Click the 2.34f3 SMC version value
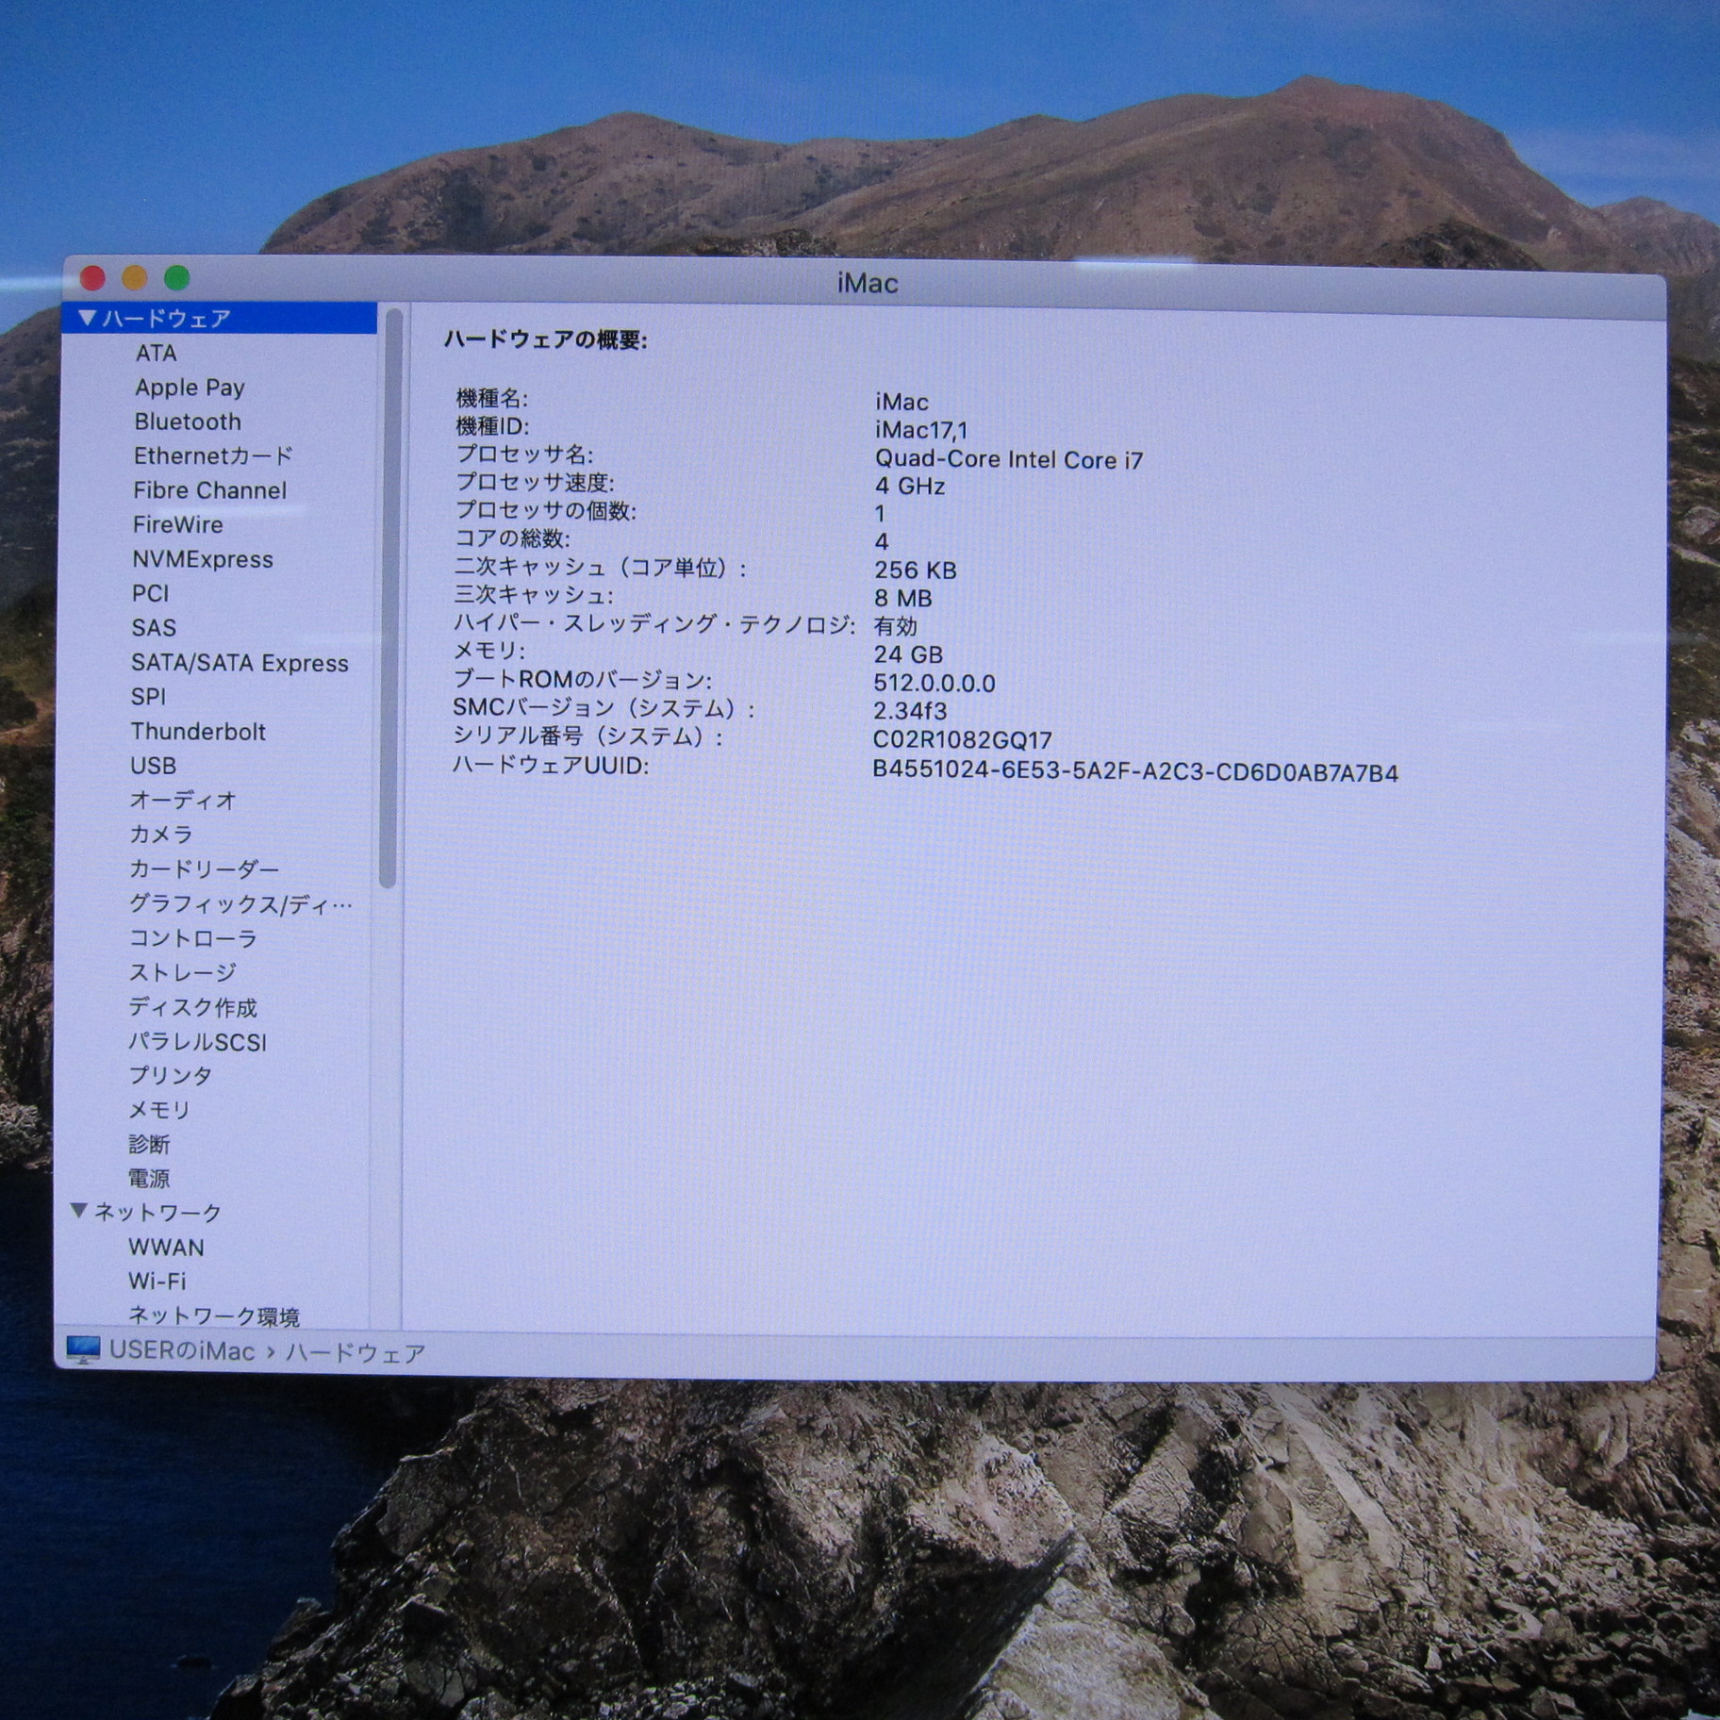The image size is (1720, 1720). (910, 710)
